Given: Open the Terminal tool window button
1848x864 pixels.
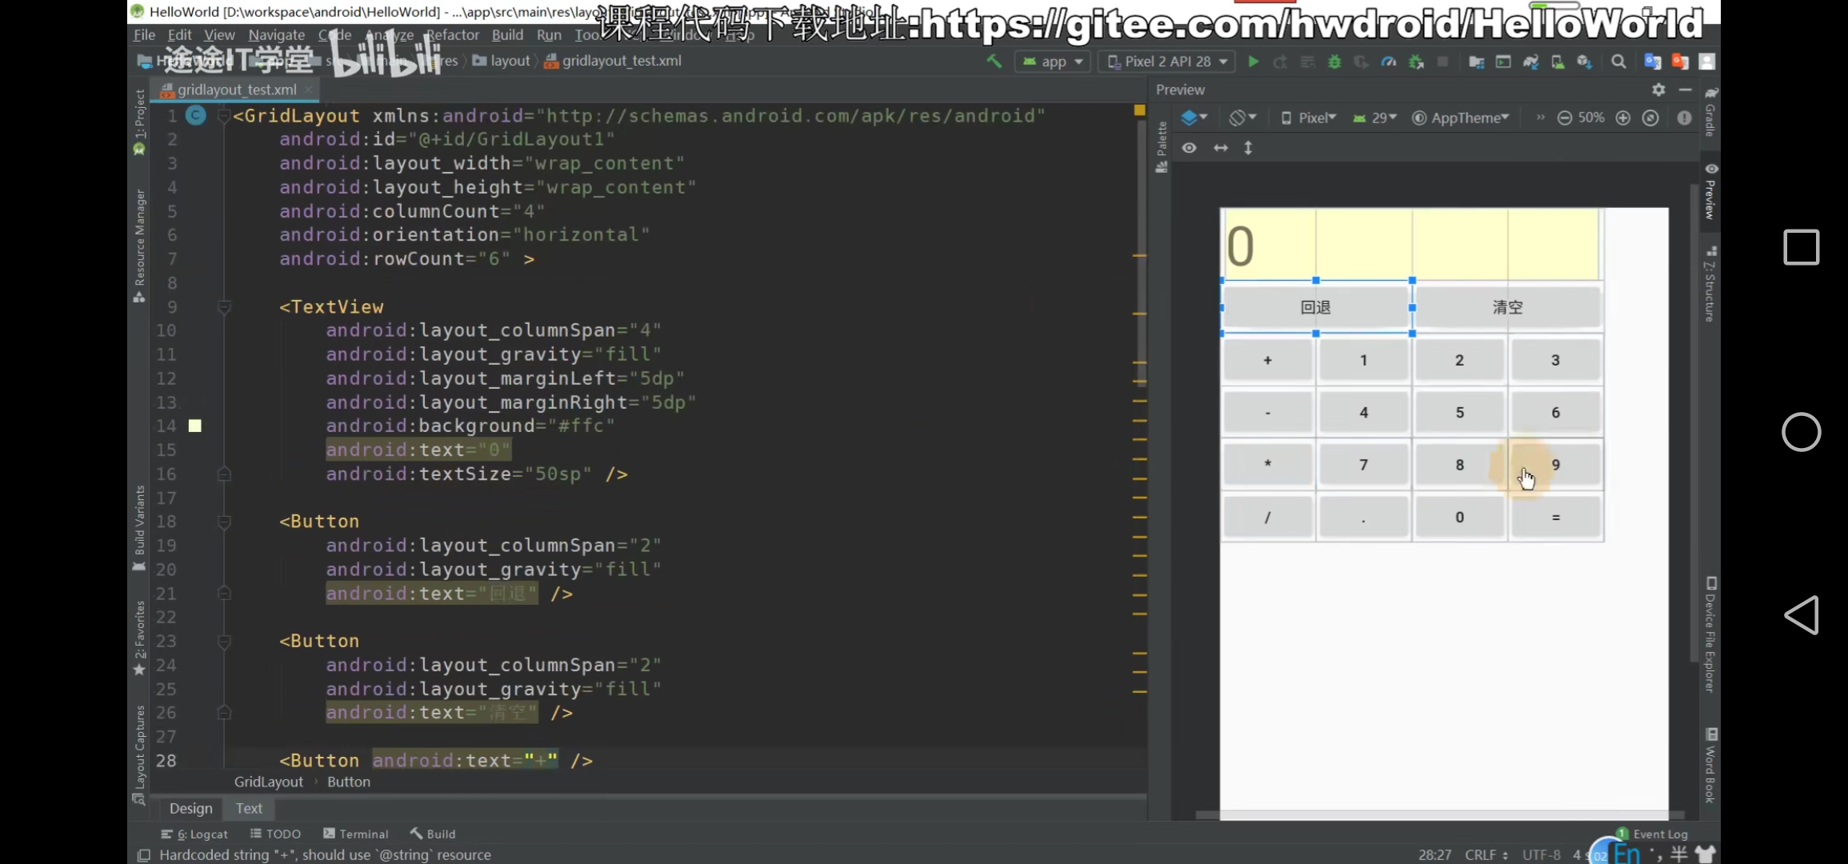Looking at the screenshot, I should pyautogui.click(x=355, y=834).
